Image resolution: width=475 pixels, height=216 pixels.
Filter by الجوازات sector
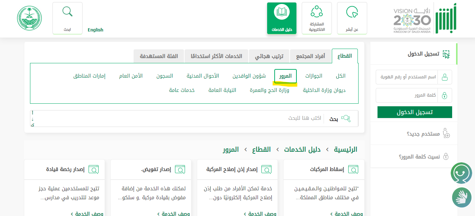coord(314,76)
